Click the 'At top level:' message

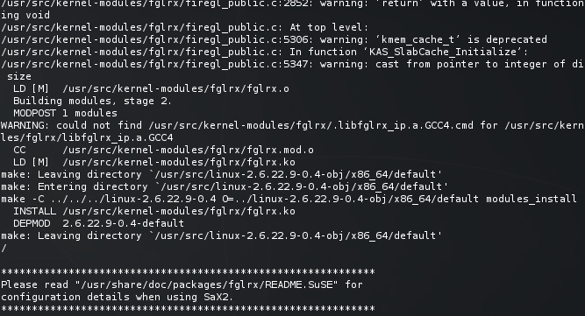coord(329,27)
